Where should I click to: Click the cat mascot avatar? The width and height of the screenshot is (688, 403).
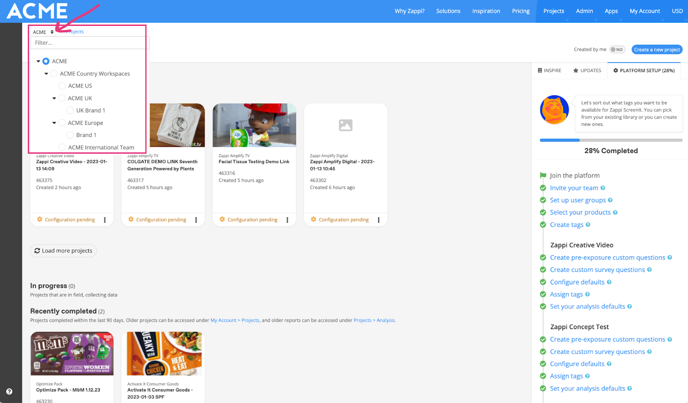[x=554, y=110]
